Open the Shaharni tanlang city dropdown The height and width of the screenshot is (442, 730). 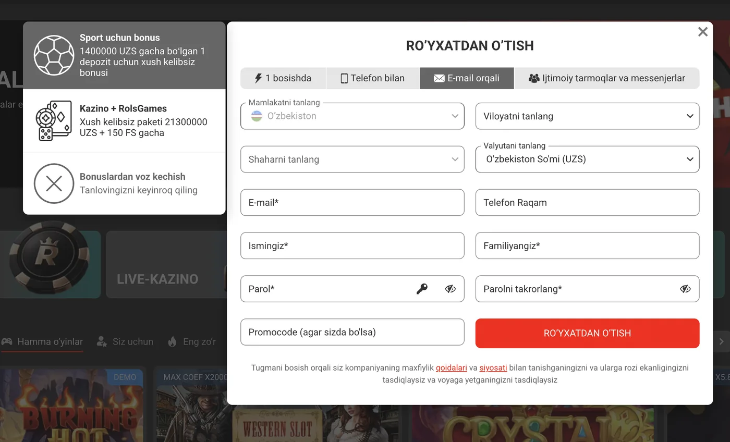click(352, 159)
